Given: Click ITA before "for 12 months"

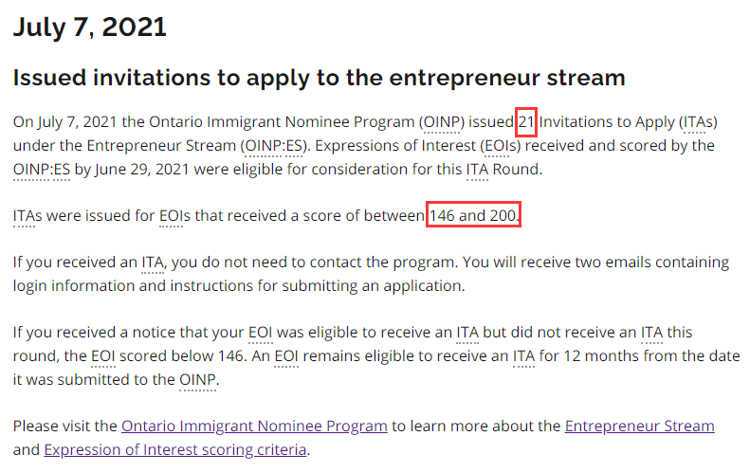Looking at the screenshot, I should [x=524, y=355].
